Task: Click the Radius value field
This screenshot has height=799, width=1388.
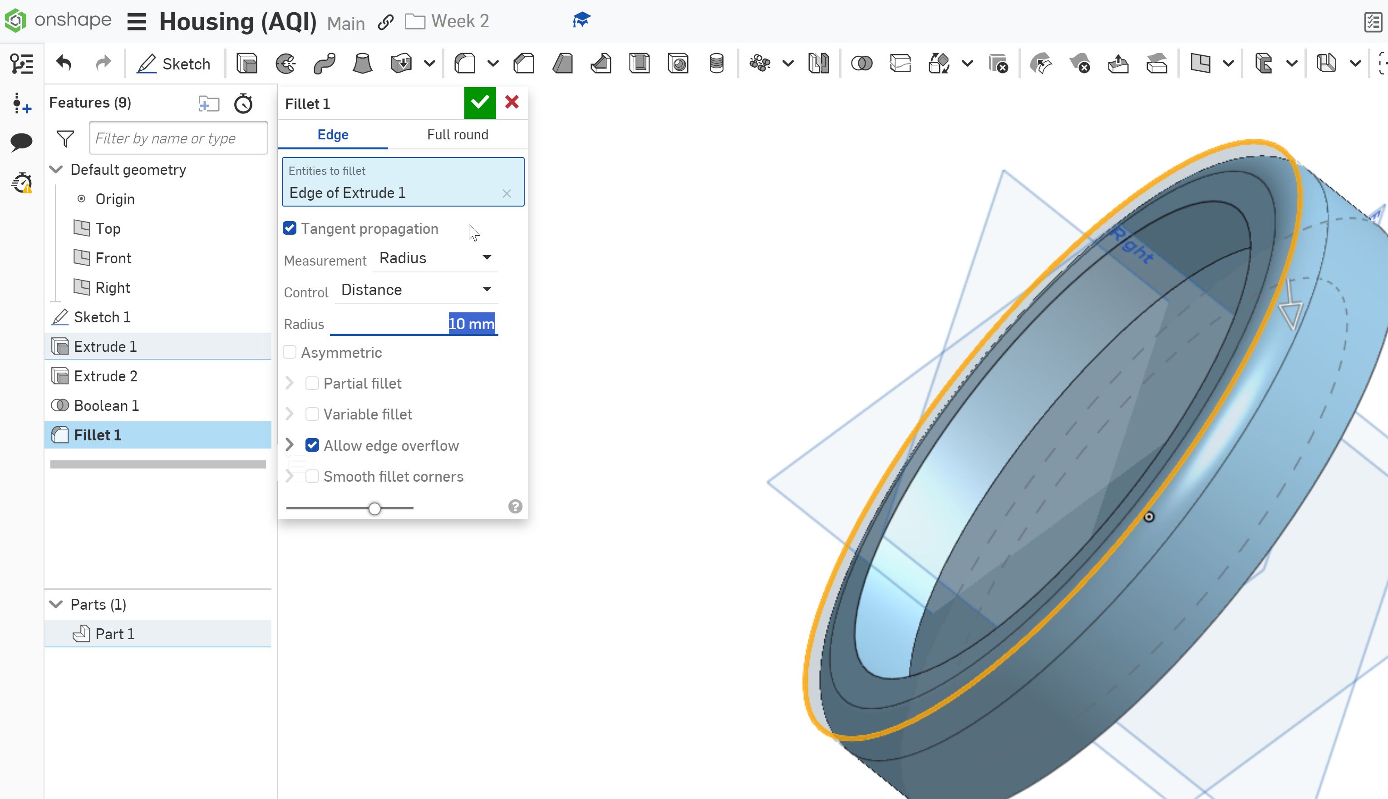Action: pos(414,324)
